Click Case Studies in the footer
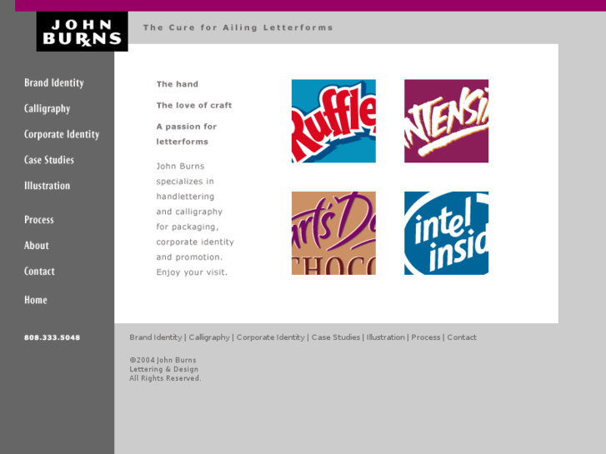This screenshot has height=454, width=606. click(335, 337)
